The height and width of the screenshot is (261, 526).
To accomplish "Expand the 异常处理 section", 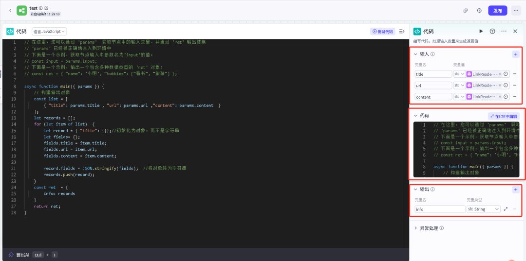I will click(x=416, y=228).
